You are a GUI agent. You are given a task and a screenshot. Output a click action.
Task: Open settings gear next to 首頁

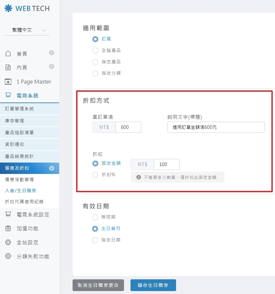[51, 53]
